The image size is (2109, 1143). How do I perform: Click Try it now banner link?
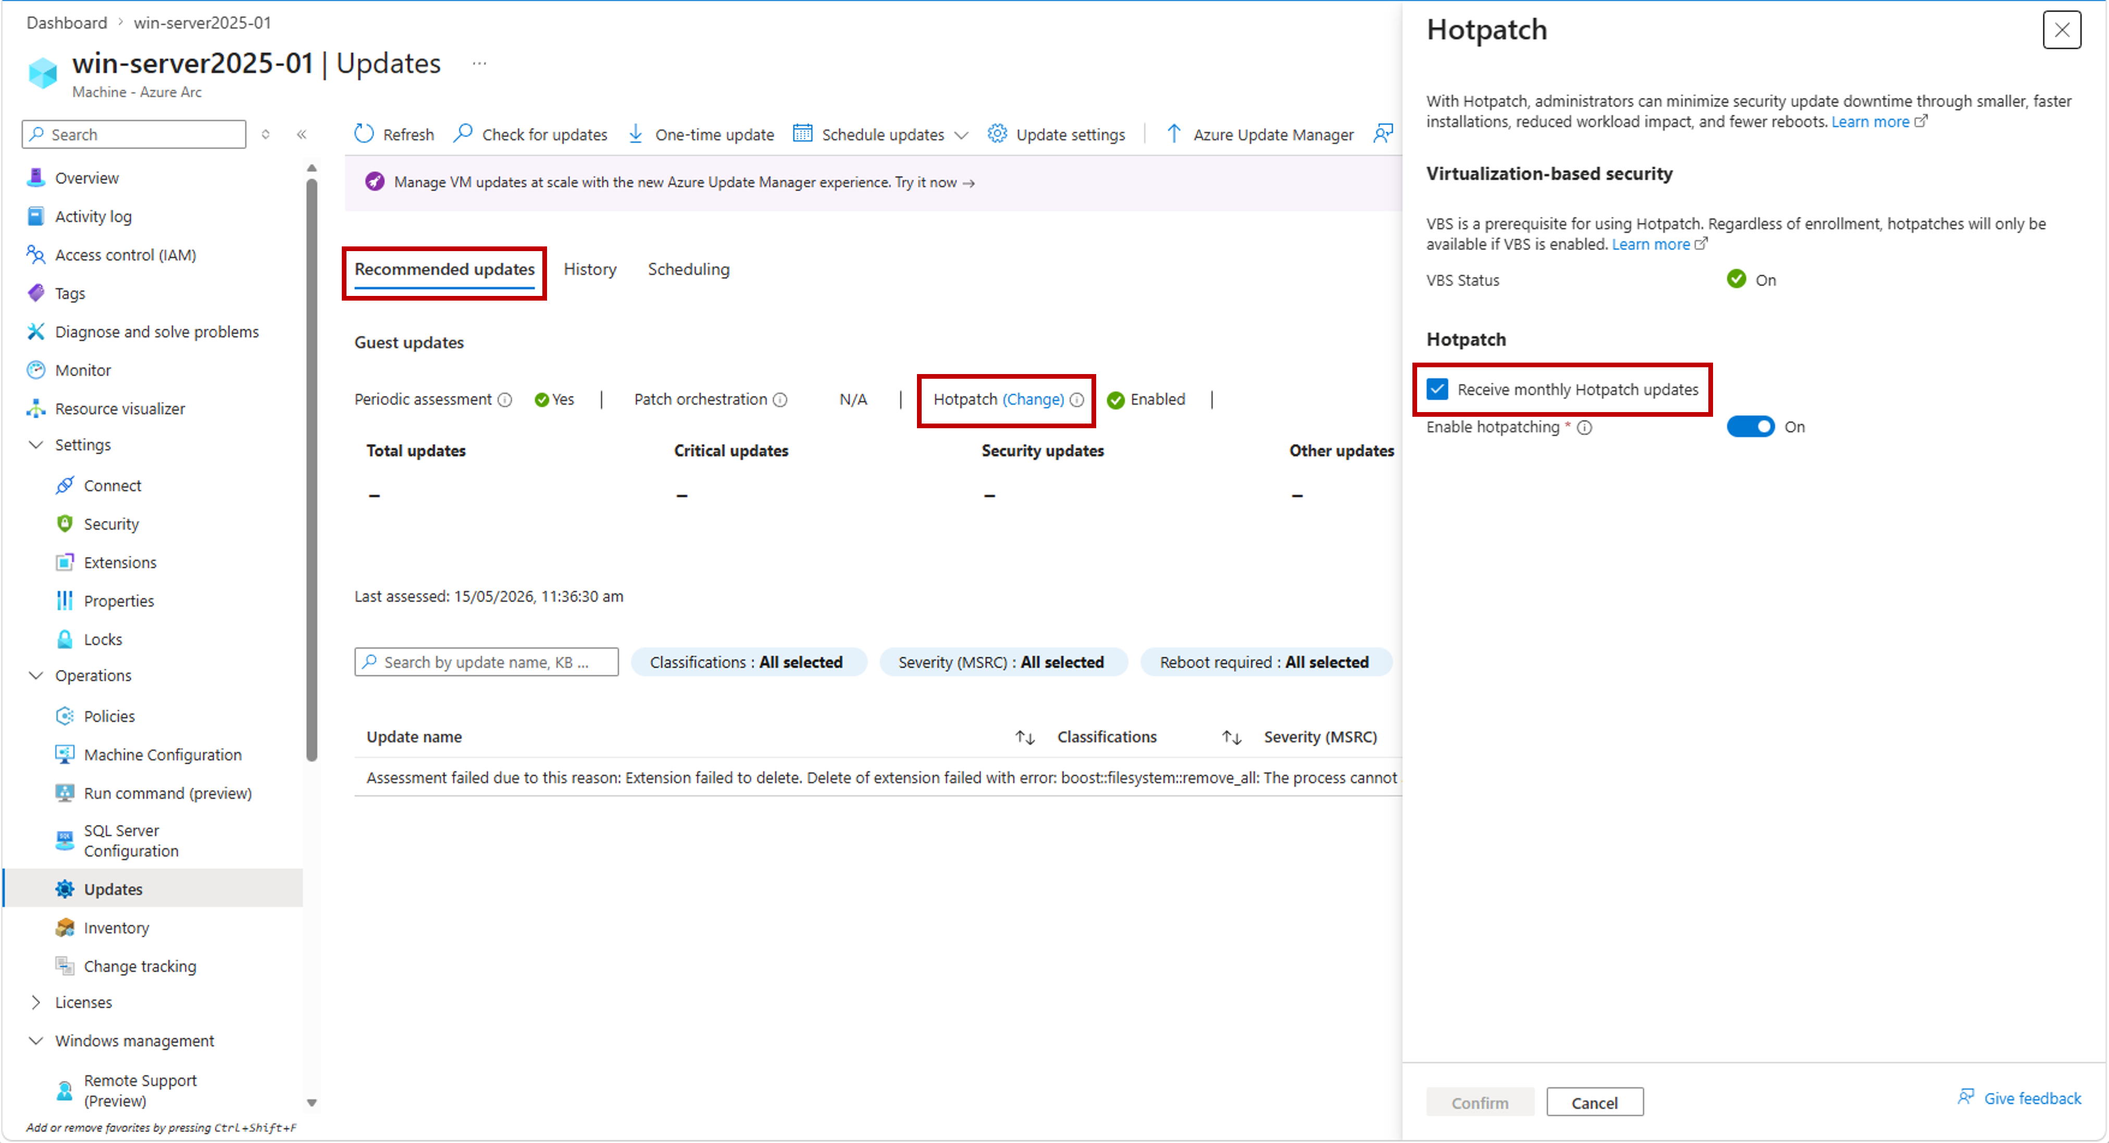(934, 182)
